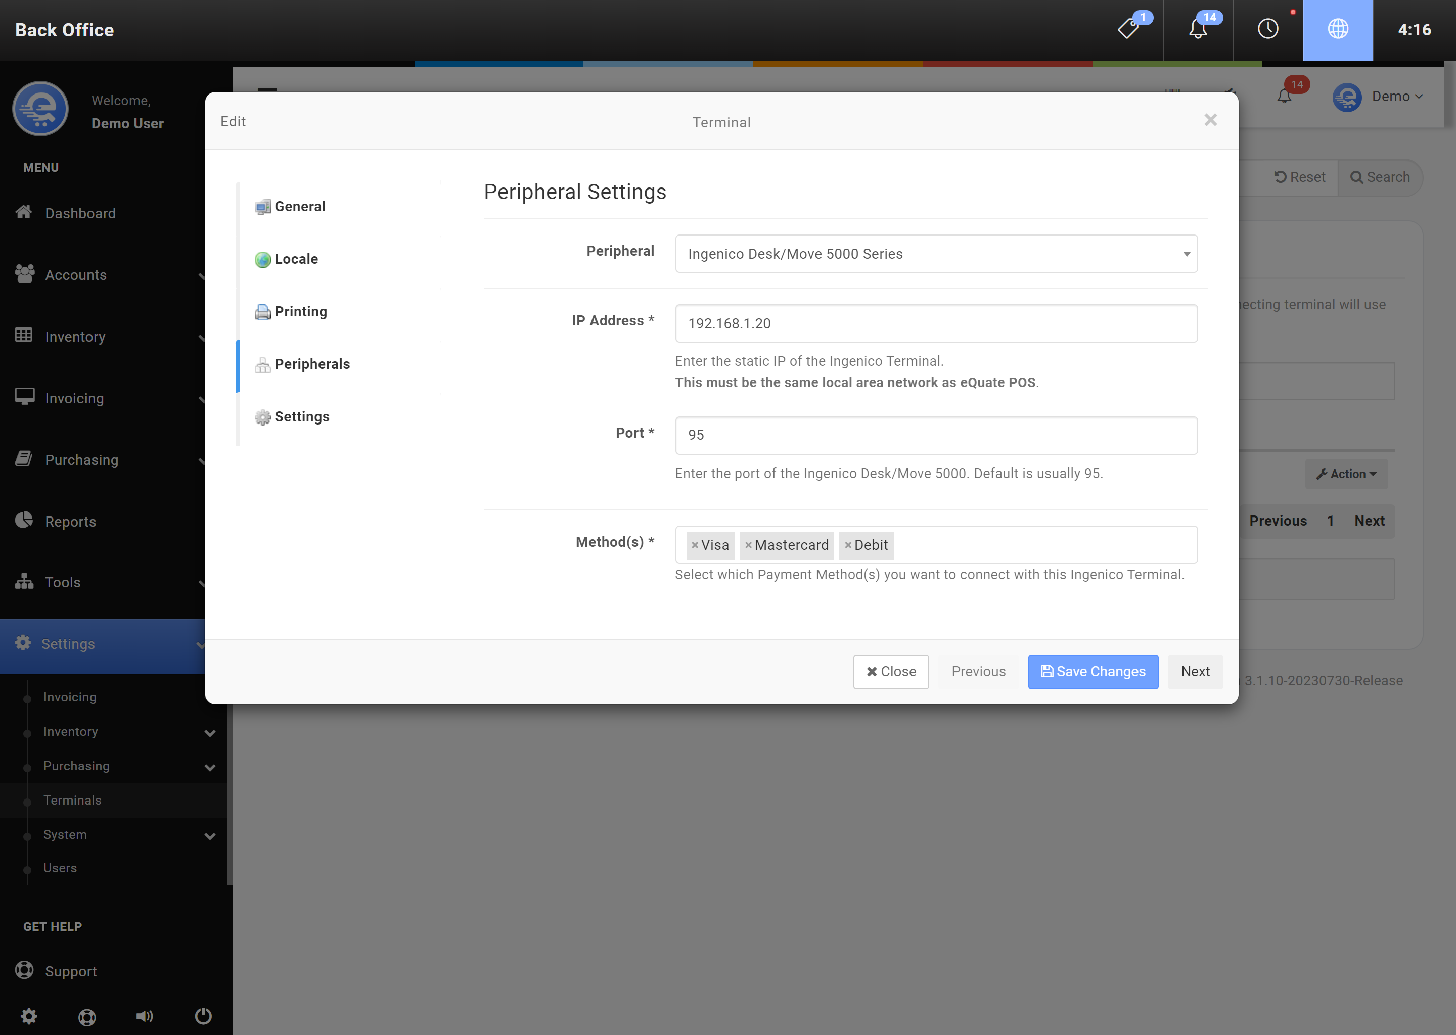This screenshot has width=1456, height=1035.
Task: Open the Peripheral dropdown
Action: point(935,254)
